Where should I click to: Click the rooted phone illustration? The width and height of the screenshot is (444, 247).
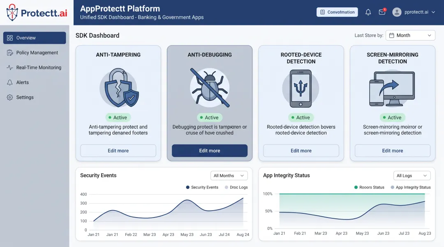[301, 88]
